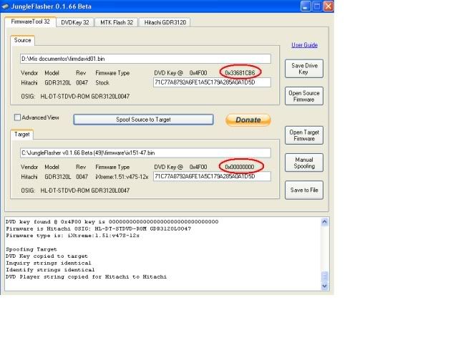Click the source firmware path field

[145, 59]
